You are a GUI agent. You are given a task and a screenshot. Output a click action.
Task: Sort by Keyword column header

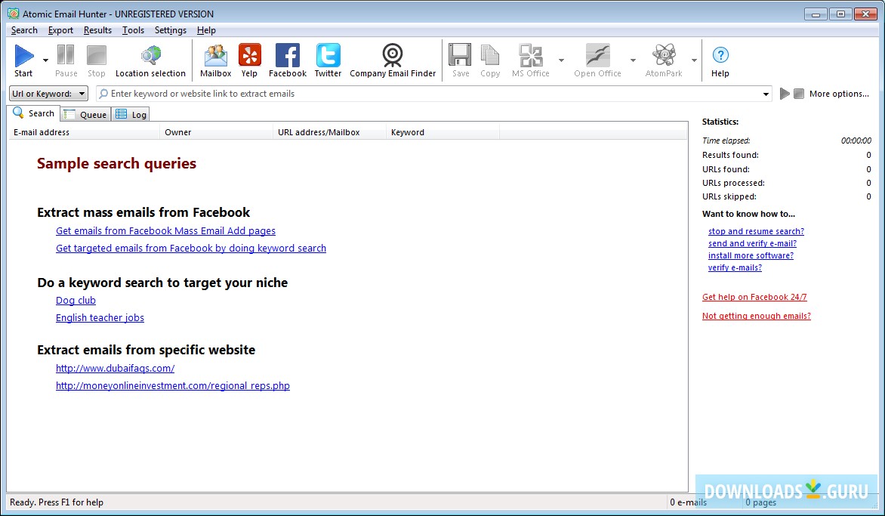(x=443, y=133)
